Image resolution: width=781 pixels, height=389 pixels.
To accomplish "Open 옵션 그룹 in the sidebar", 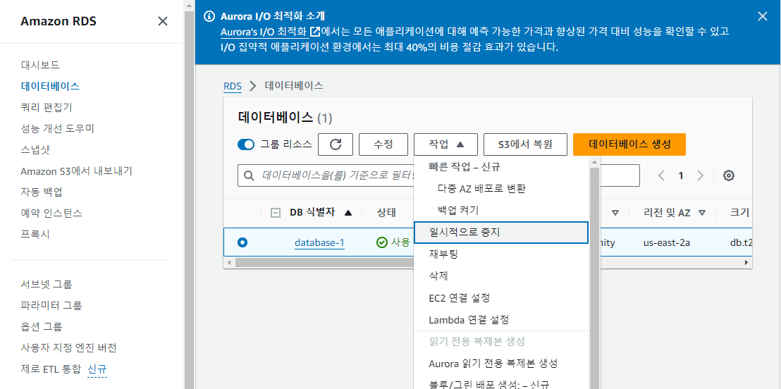I will [x=42, y=327].
